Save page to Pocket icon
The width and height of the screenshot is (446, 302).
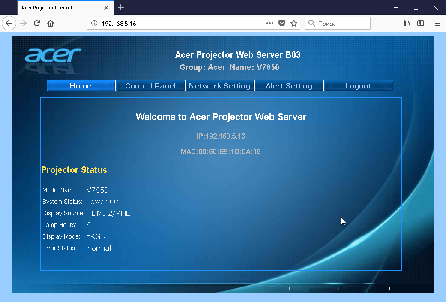click(x=282, y=23)
